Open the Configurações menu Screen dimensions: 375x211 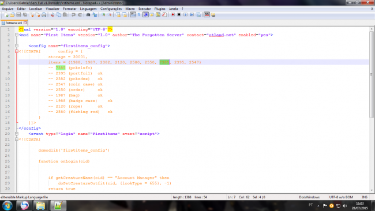point(111,9)
